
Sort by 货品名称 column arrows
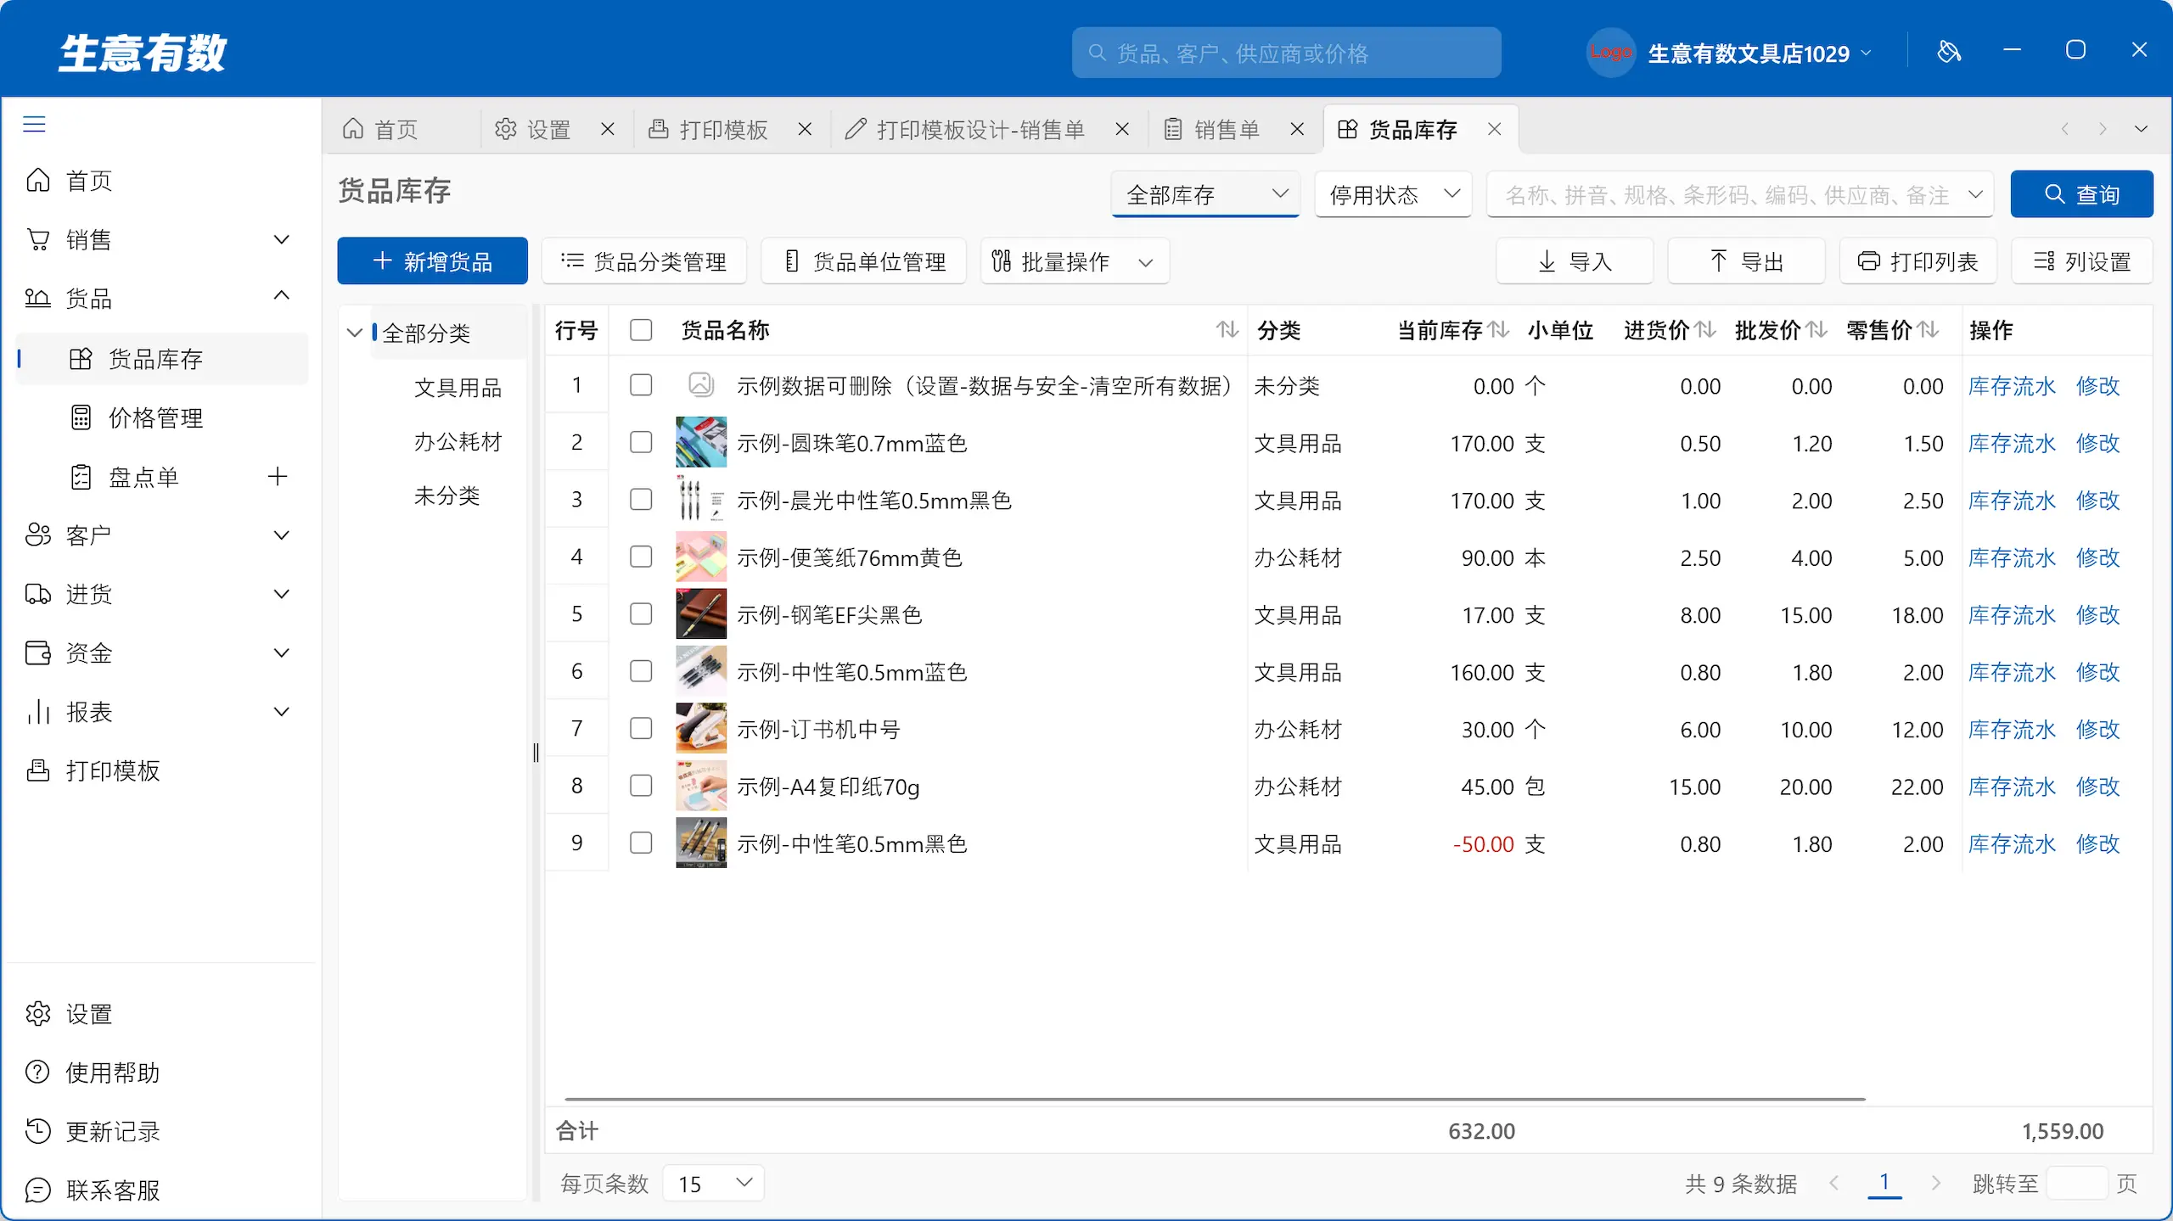(1227, 329)
